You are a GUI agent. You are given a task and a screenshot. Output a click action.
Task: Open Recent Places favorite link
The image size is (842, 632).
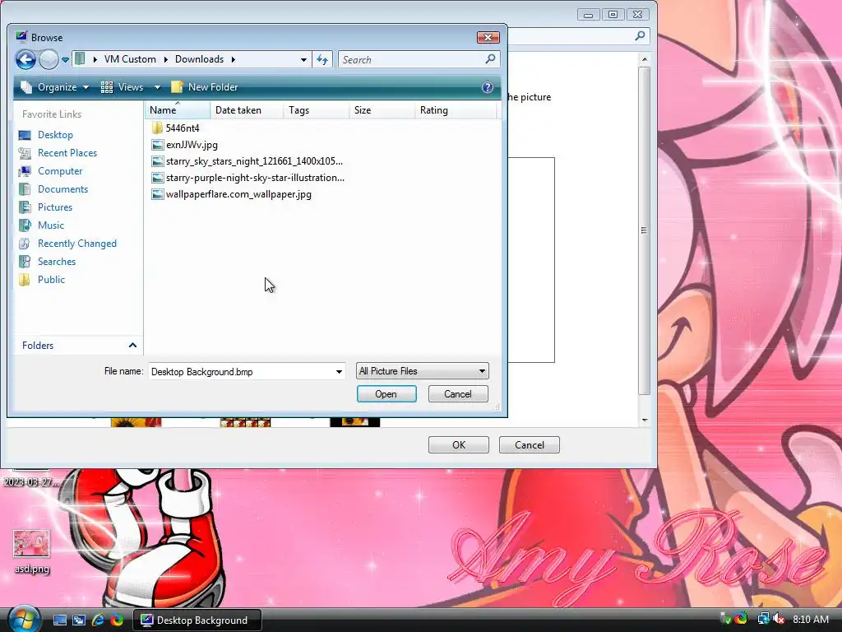tap(58, 153)
